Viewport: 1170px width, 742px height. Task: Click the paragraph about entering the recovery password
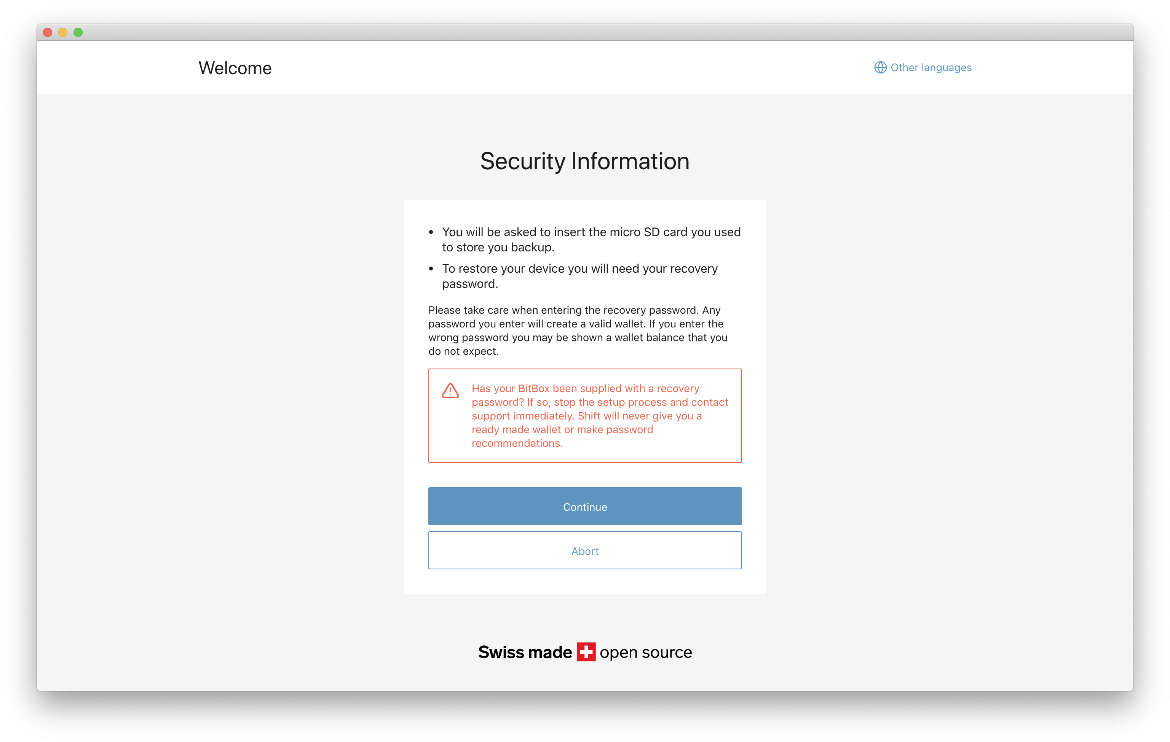point(578,330)
